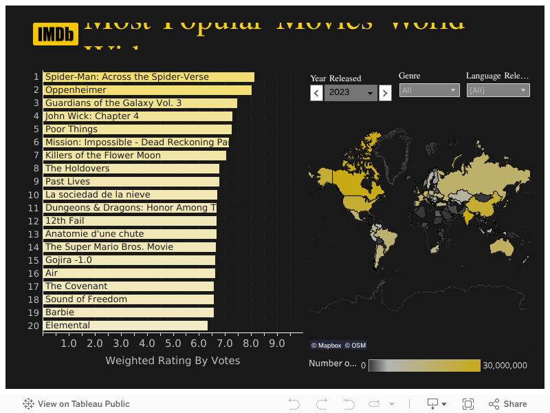The image size is (550, 413).
Task: Open the Language Released filter dropdown
Action: pos(498,90)
